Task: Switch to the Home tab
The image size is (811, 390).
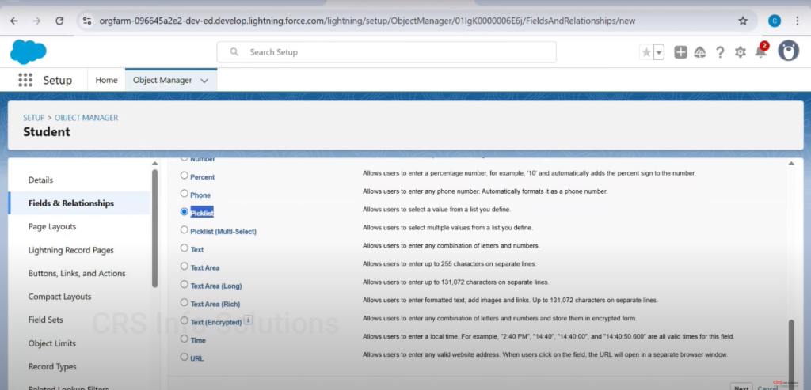Action: (x=107, y=80)
